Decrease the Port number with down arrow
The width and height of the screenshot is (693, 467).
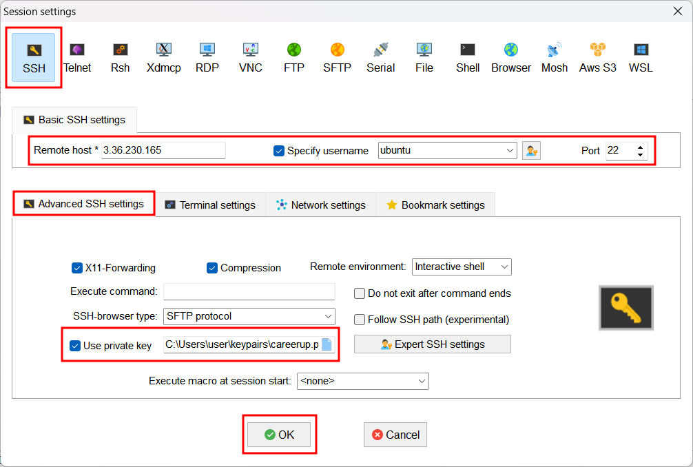pyautogui.click(x=641, y=155)
